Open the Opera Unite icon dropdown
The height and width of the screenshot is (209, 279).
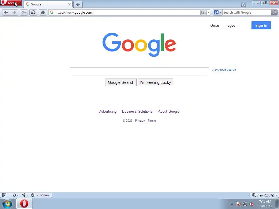(25, 195)
